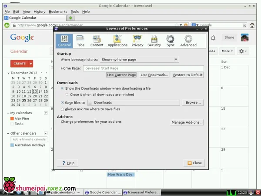Open the History menu

(x=40, y=12)
